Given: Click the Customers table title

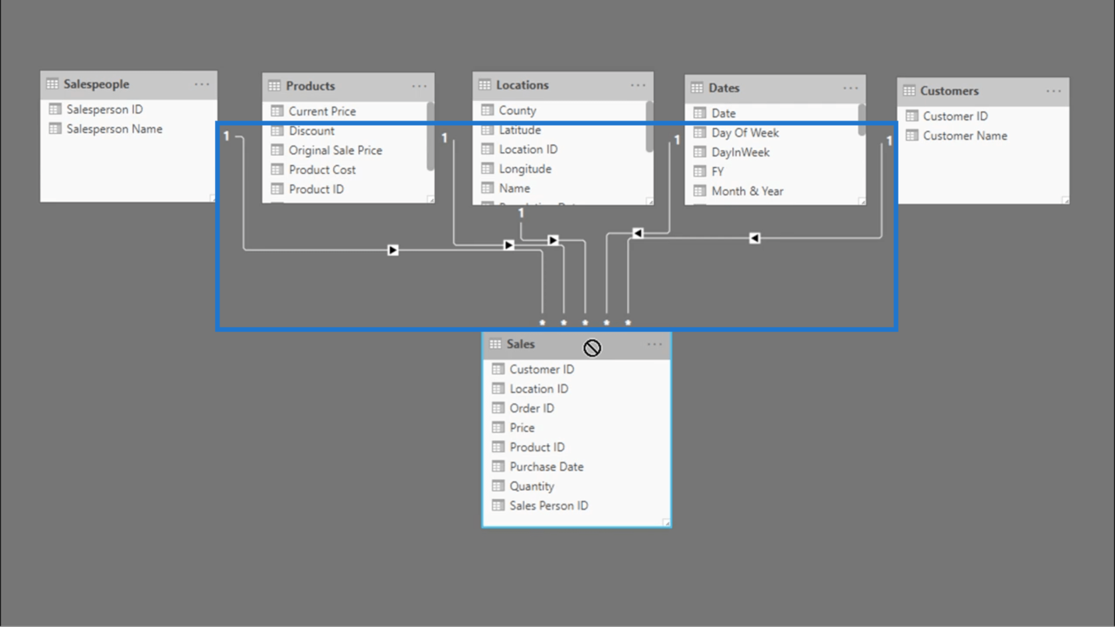Looking at the screenshot, I should 949,91.
